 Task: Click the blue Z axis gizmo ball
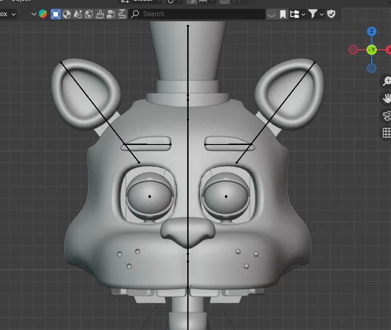pos(372,31)
